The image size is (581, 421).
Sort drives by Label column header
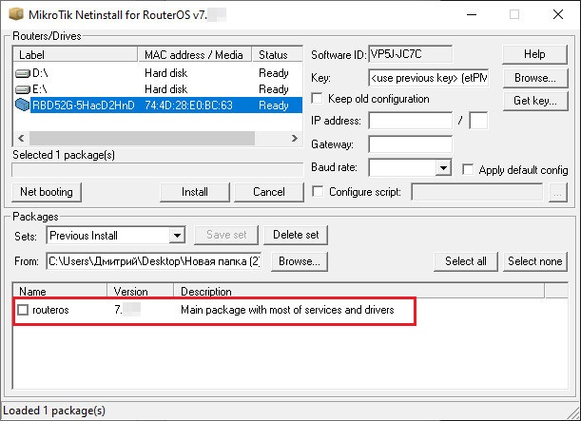coord(76,55)
